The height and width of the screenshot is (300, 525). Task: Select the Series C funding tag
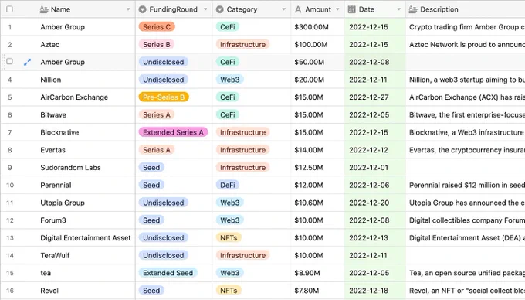point(157,27)
